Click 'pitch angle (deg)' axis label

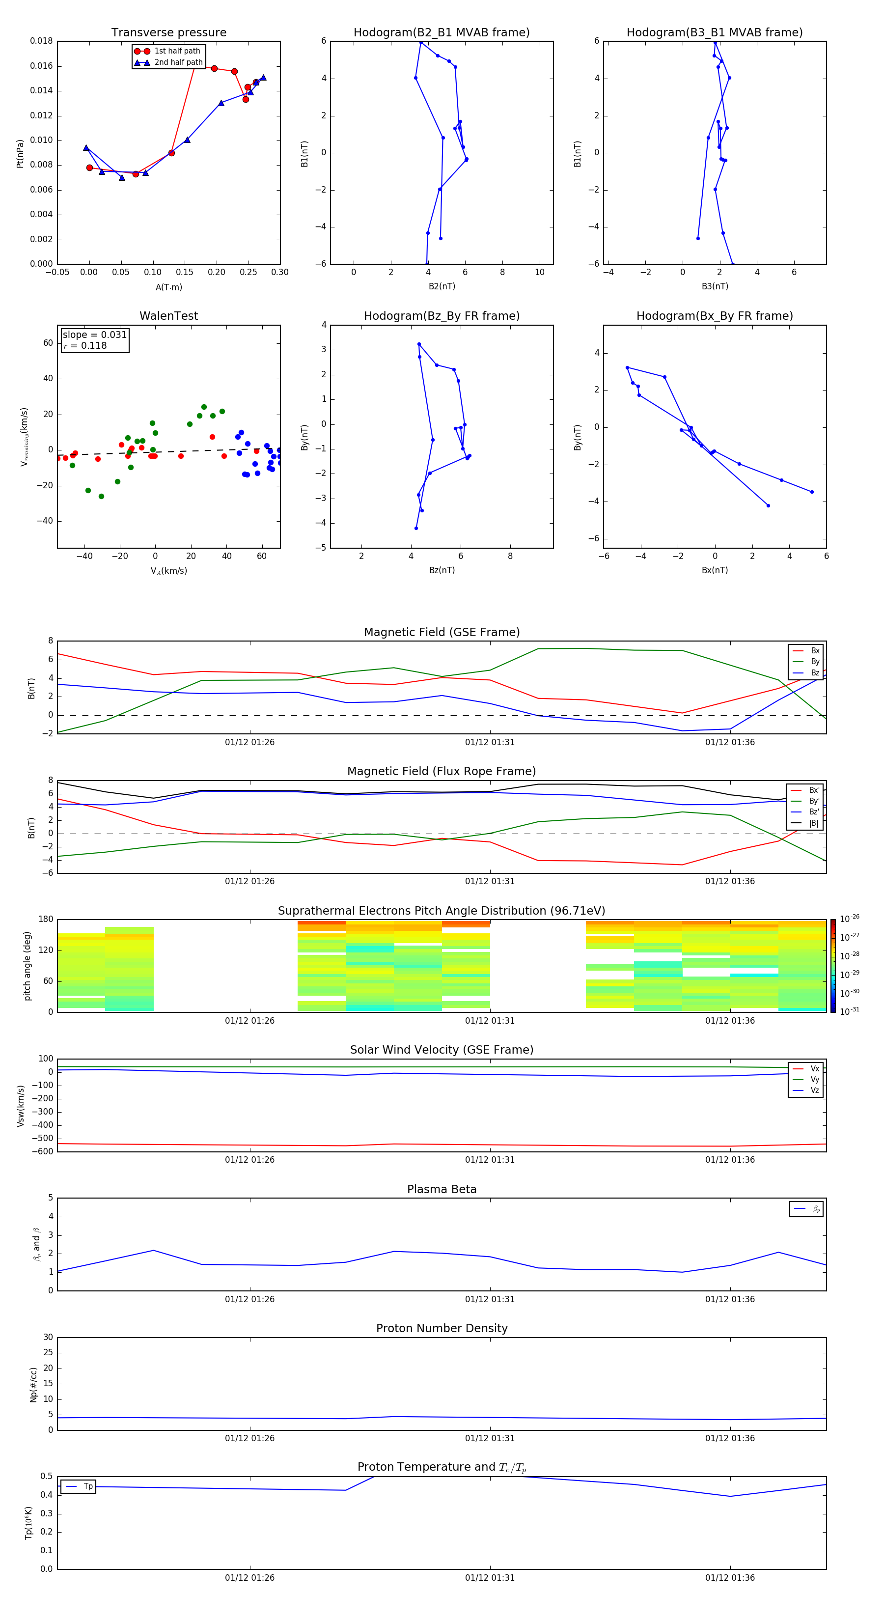28,966
